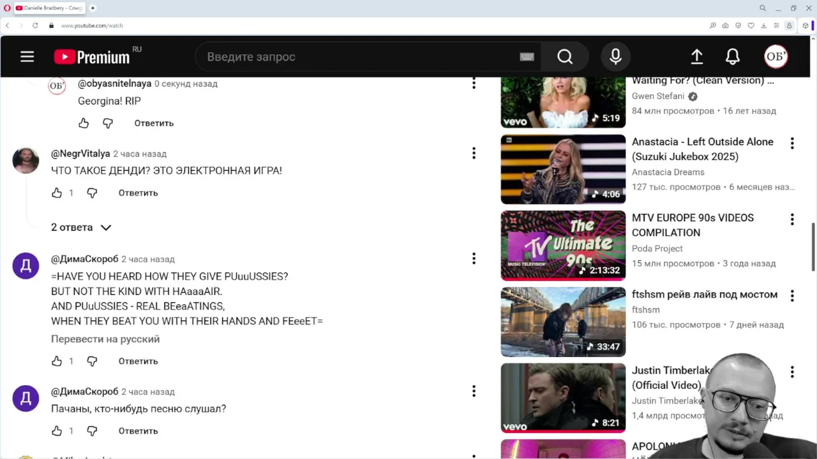Like the 'Пачаны, кто-нибудь песню слушал?' comment
The height and width of the screenshot is (459, 817).
click(57, 431)
